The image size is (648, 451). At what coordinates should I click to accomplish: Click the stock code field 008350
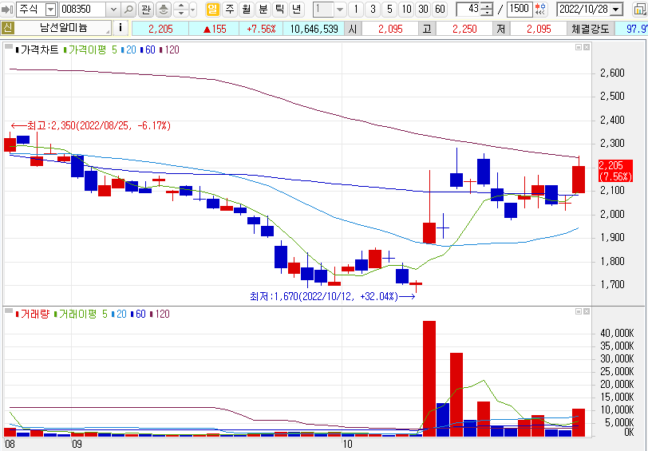pyautogui.click(x=83, y=9)
